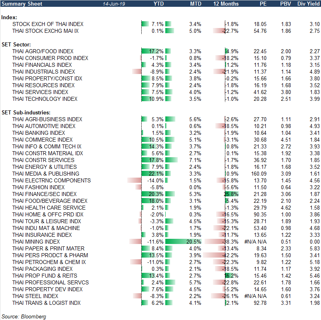The height and width of the screenshot is (320, 321).
Task: Select the 54.76 PE value for MAI
Action: (260, 31)
